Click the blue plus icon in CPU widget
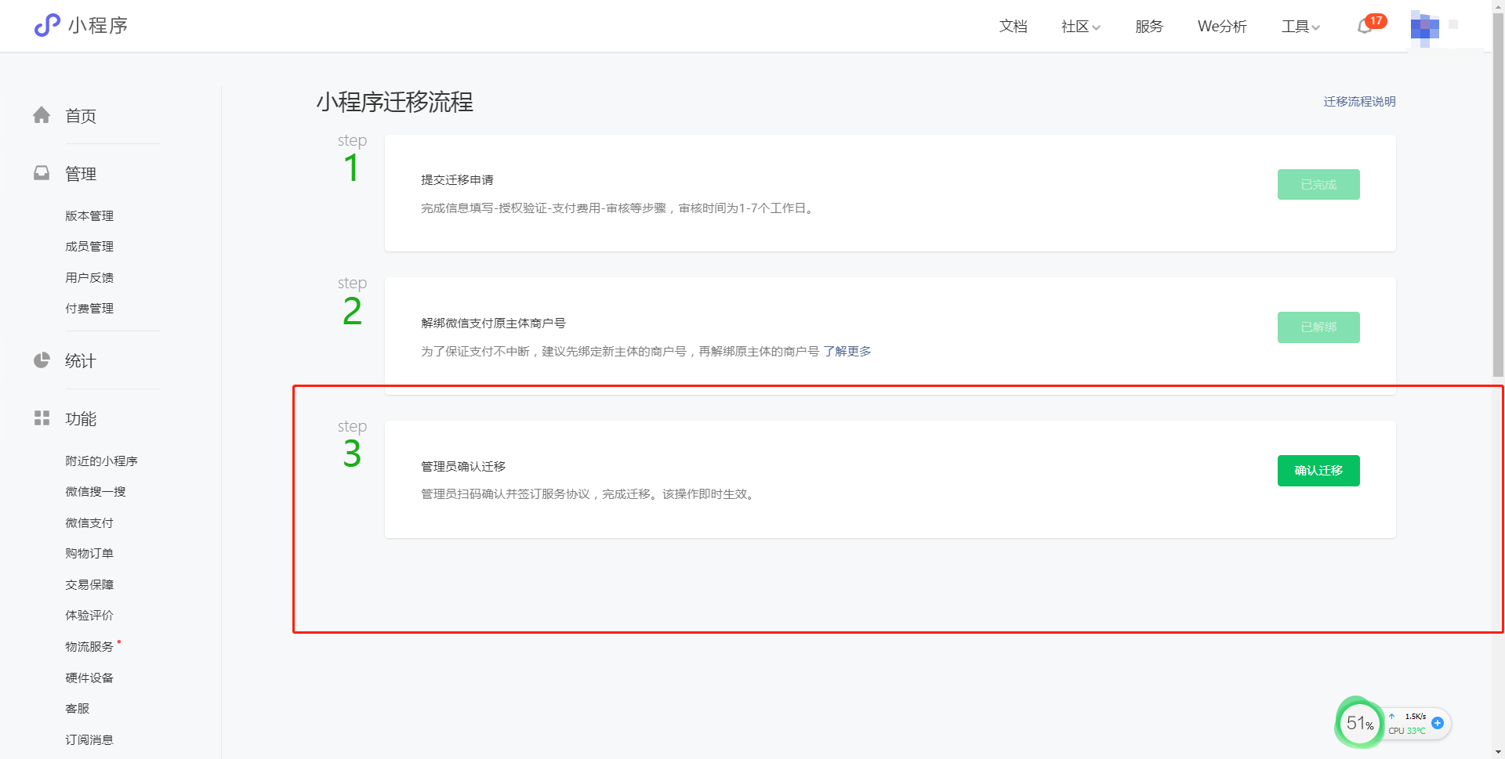 click(1438, 723)
